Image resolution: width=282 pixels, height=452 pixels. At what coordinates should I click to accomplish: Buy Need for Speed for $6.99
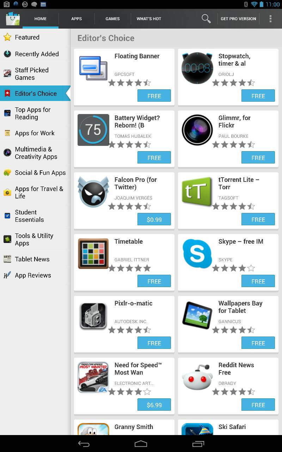[154, 405]
